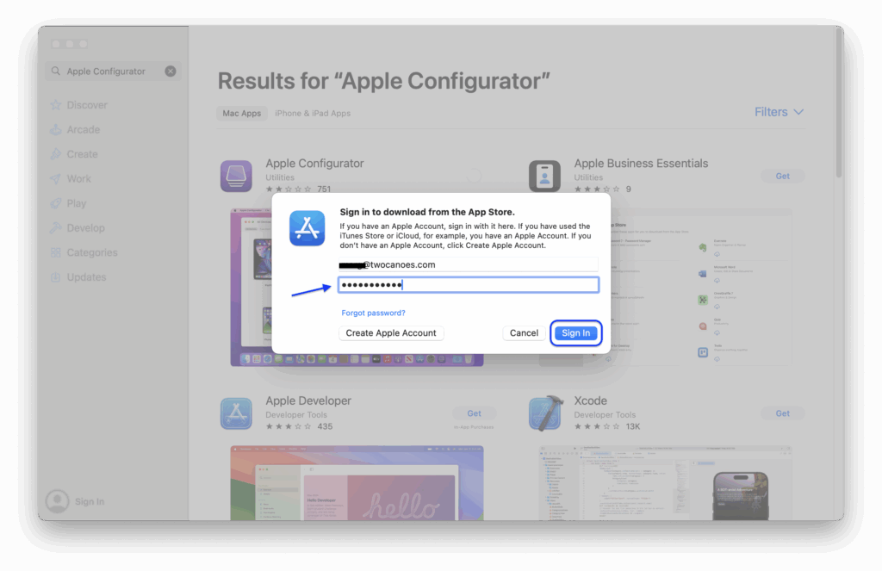Click the Develop hammer icon

56,228
